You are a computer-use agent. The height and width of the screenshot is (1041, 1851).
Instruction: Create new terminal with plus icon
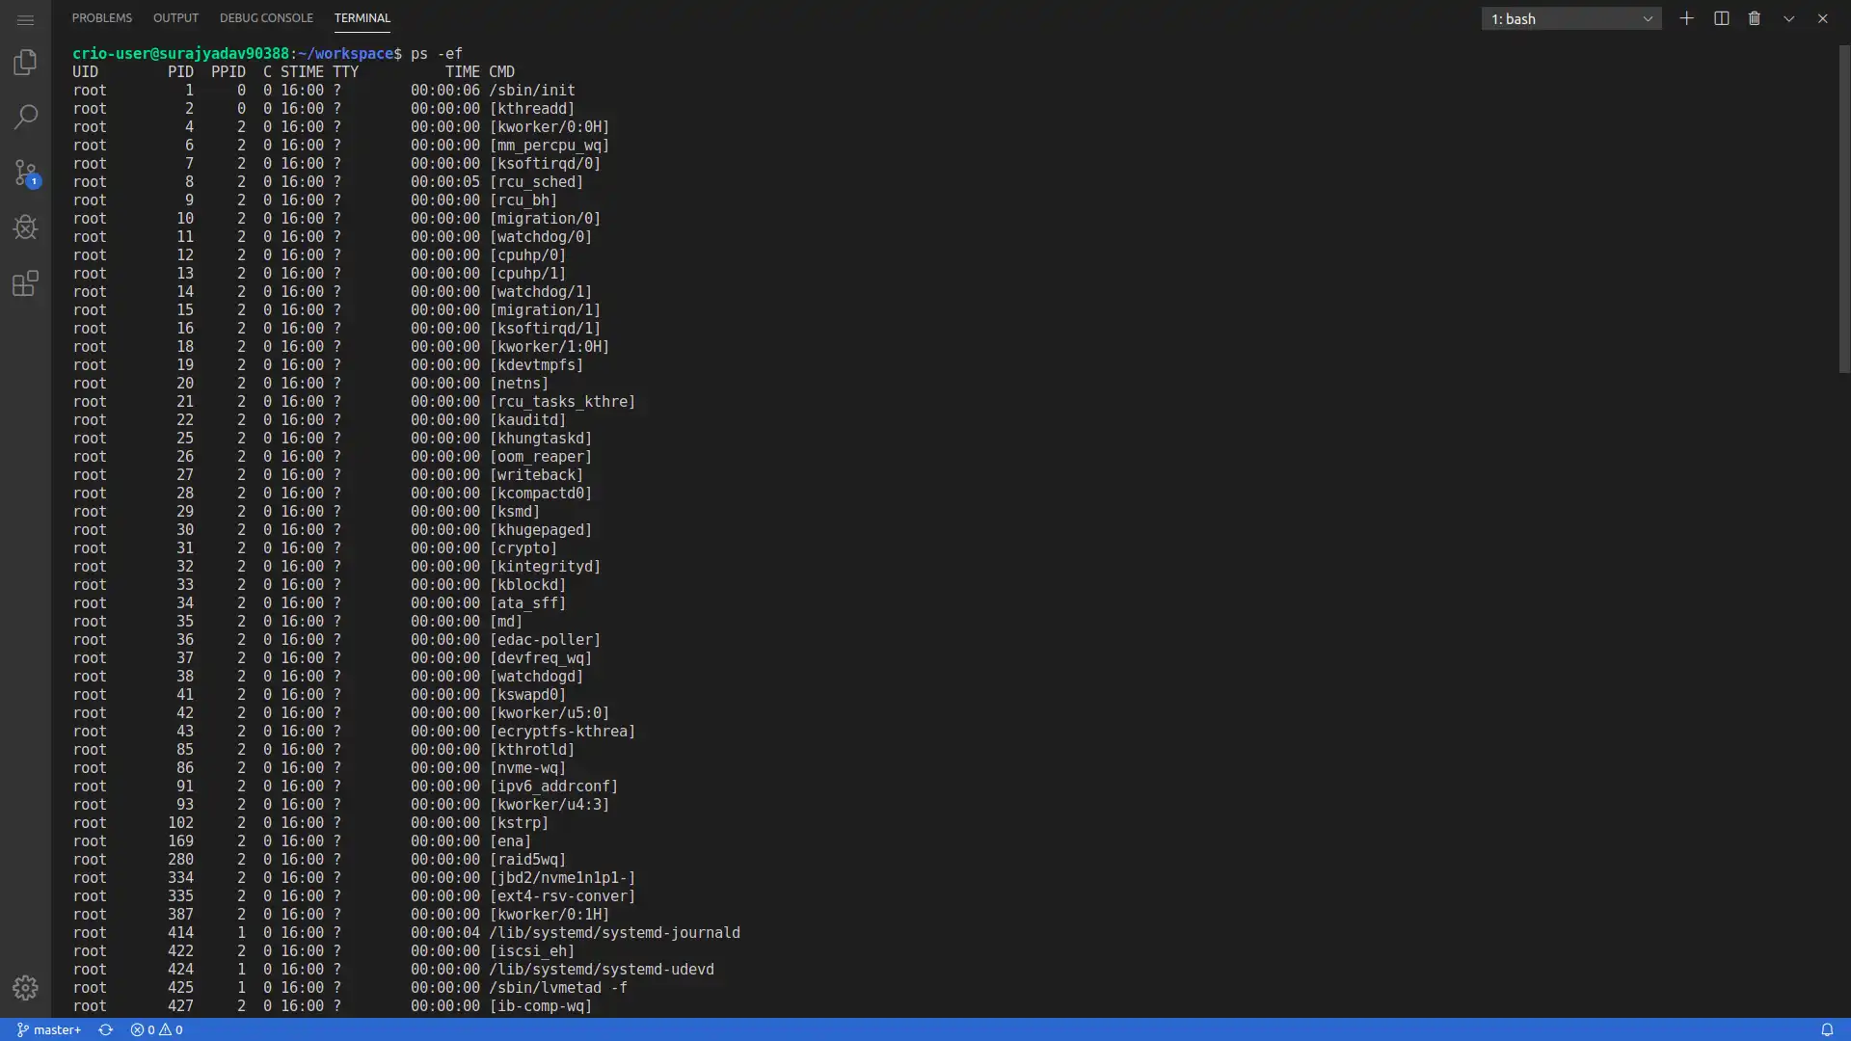(x=1686, y=18)
